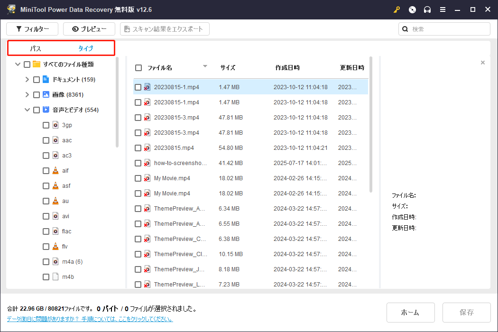Open support via headphones icon
The height and width of the screenshot is (332, 498).
click(x=427, y=10)
